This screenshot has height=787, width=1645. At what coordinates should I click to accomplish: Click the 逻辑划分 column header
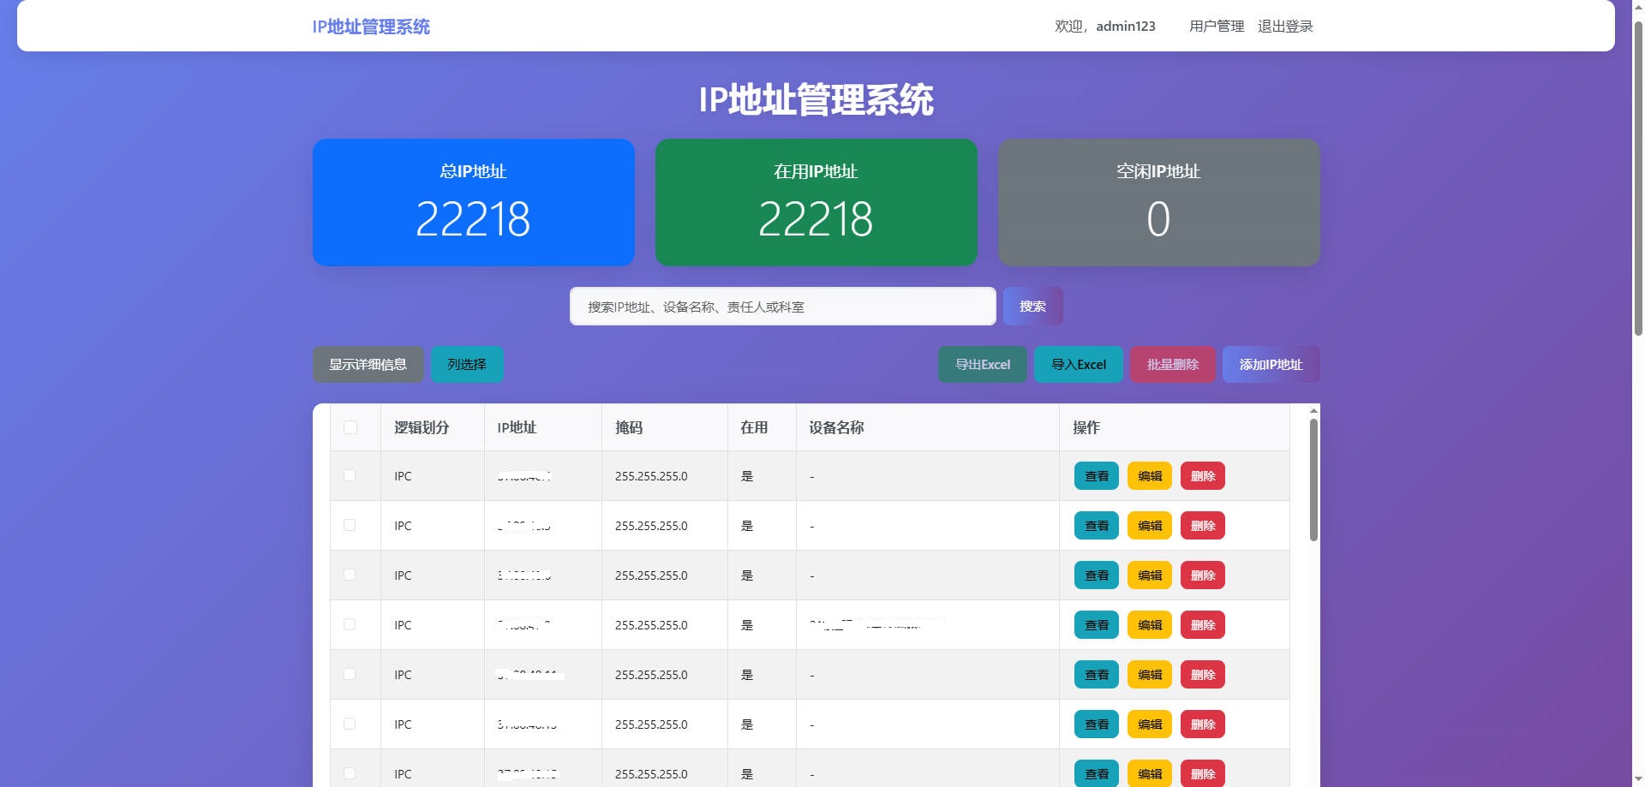coord(422,427)
